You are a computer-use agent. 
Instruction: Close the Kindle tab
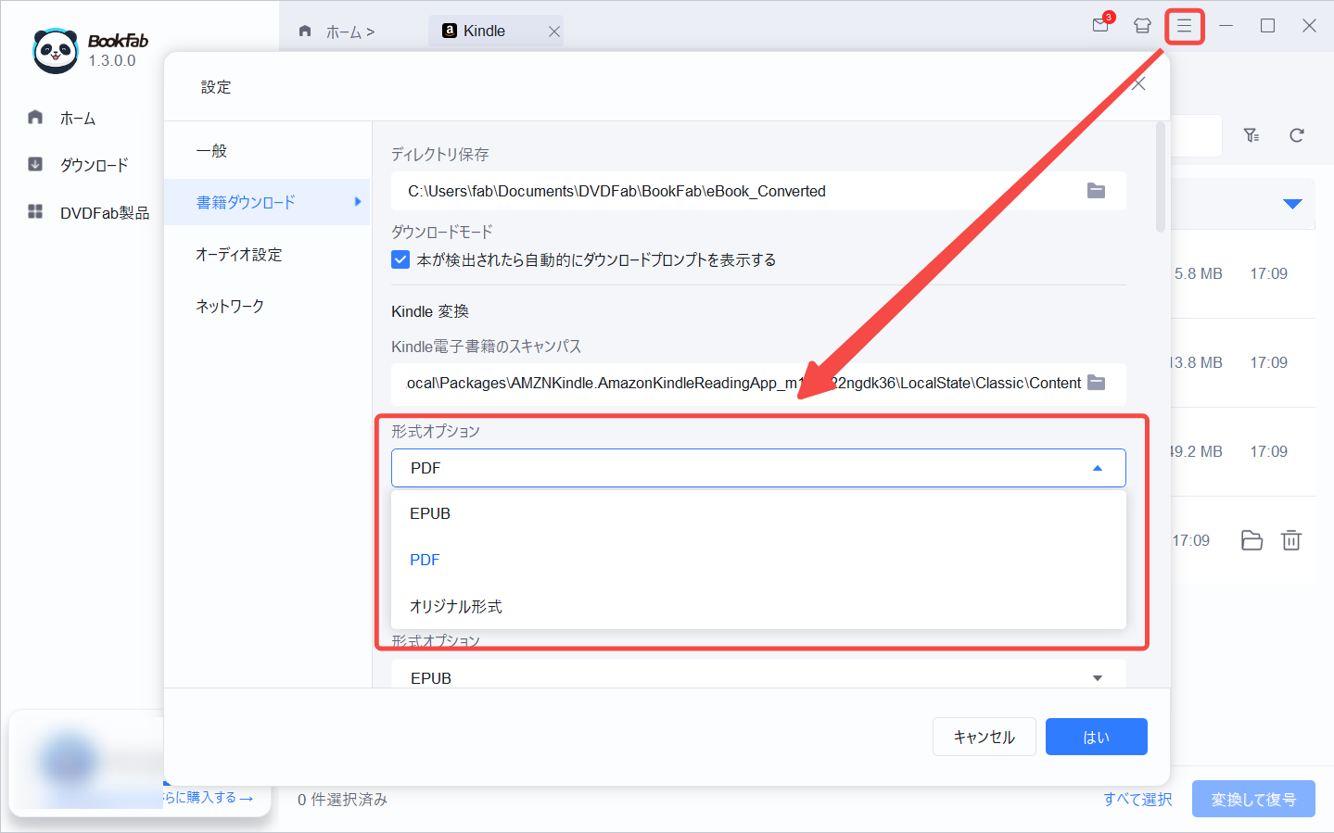pyautogui.click(x=553, y=32)
